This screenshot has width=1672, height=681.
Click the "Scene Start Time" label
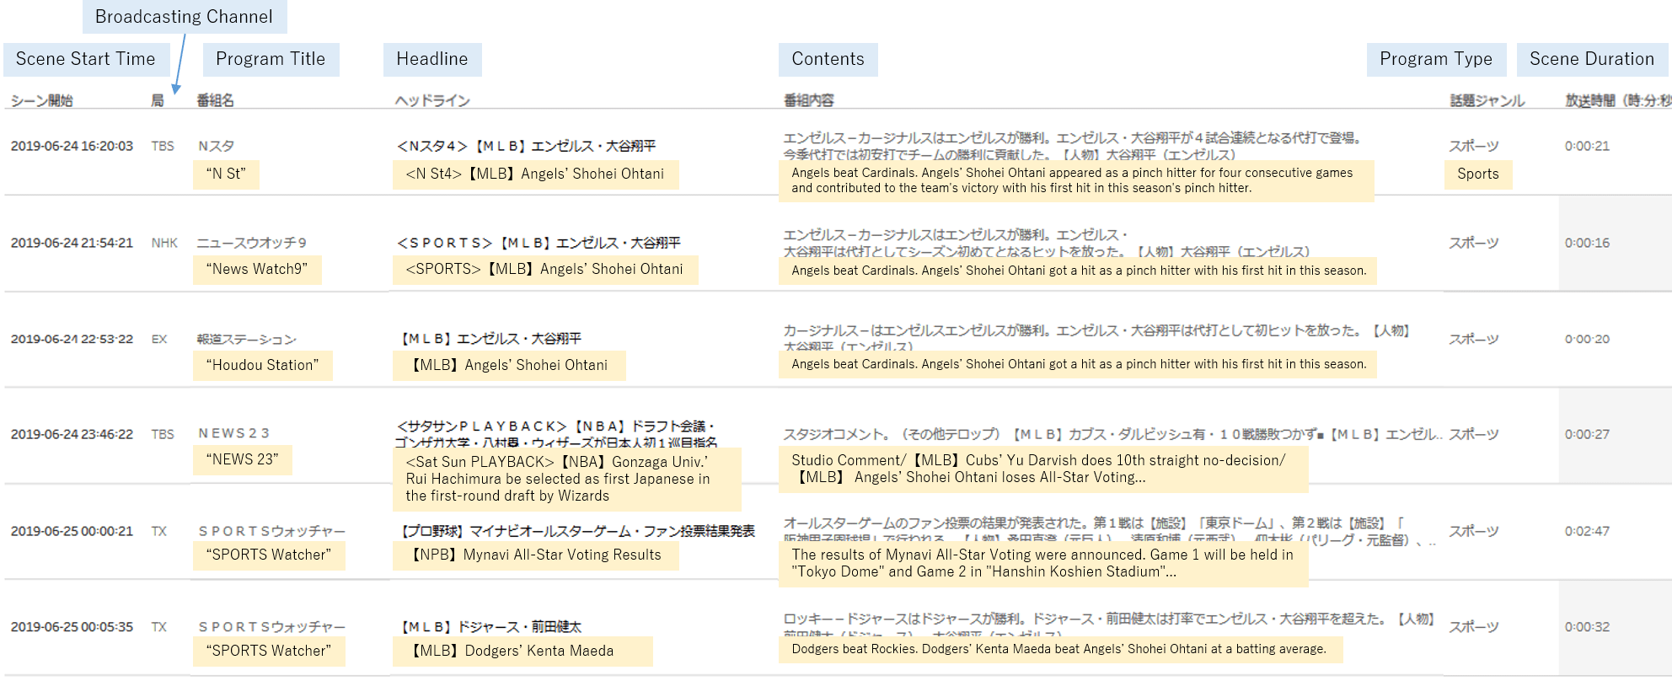point(86,59)
